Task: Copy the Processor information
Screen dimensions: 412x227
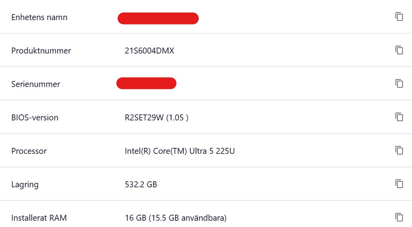Action: click(x=399, y=150)
